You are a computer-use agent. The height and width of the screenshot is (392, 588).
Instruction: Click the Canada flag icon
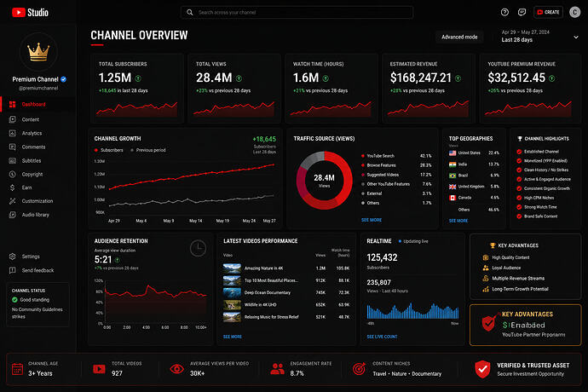coord(453,198)
